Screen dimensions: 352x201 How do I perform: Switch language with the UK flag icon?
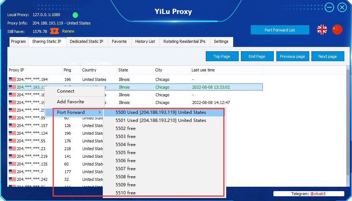322,29
